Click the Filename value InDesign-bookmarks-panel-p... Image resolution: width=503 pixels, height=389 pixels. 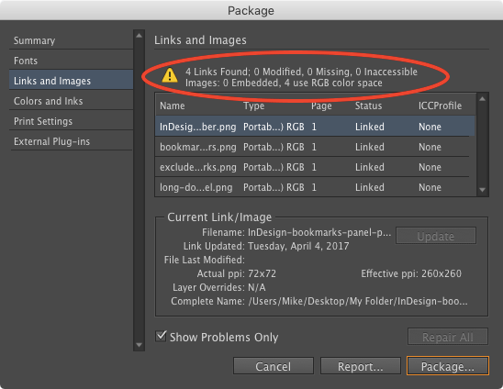click(x=319, y=232)
